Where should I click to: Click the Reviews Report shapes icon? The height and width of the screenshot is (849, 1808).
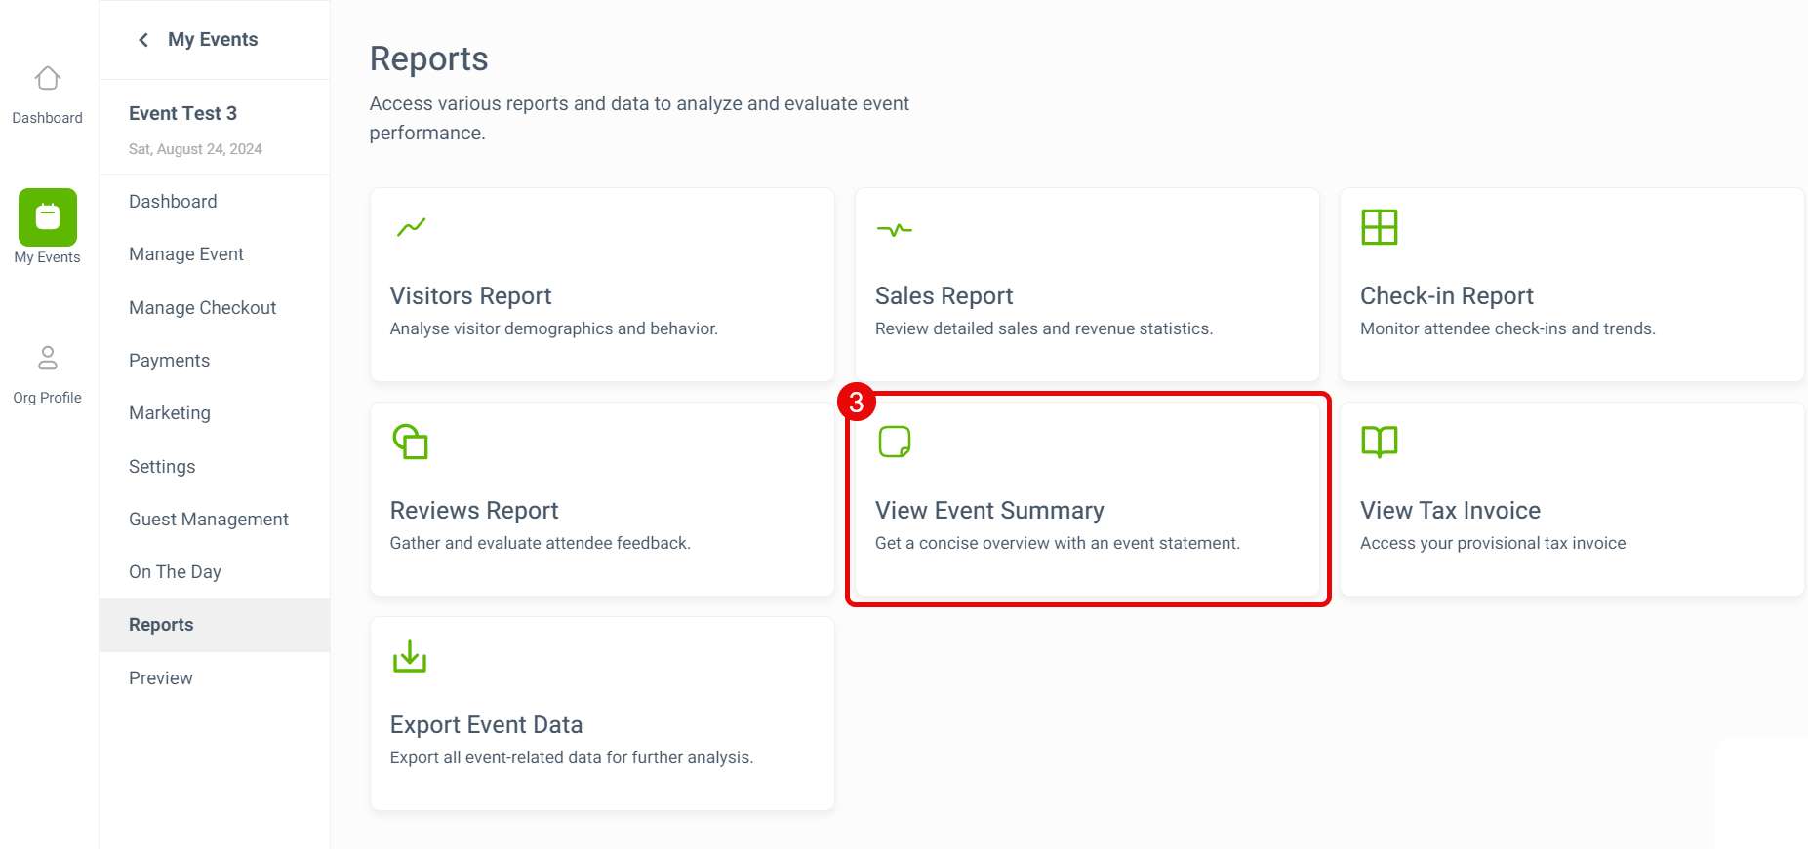click(410, 442)
